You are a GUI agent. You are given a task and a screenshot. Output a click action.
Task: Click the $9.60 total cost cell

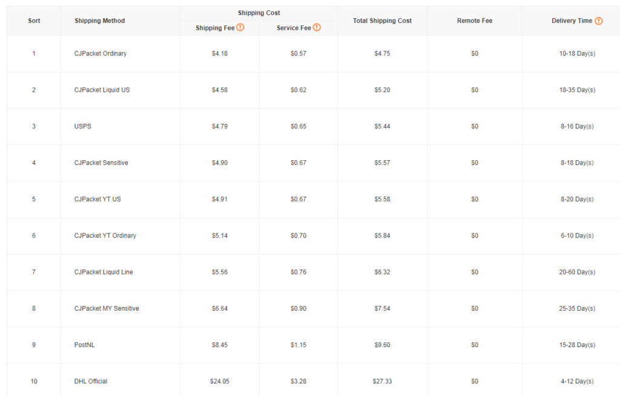coord(383,345)
